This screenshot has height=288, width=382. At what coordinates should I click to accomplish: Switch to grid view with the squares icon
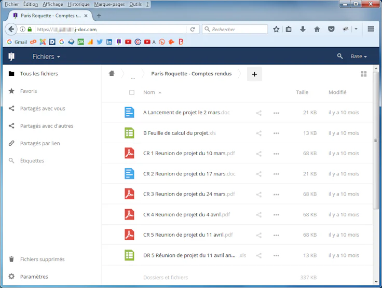[x=364, y=74]
